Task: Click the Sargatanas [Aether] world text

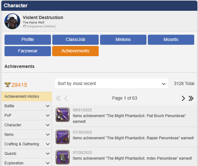Action: [41, 26]
